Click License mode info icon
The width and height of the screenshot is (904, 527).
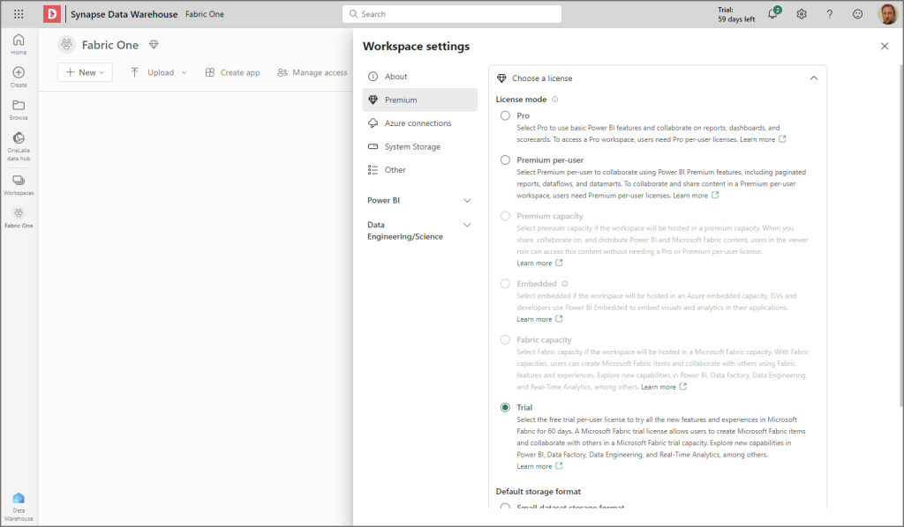coord(554,100)
